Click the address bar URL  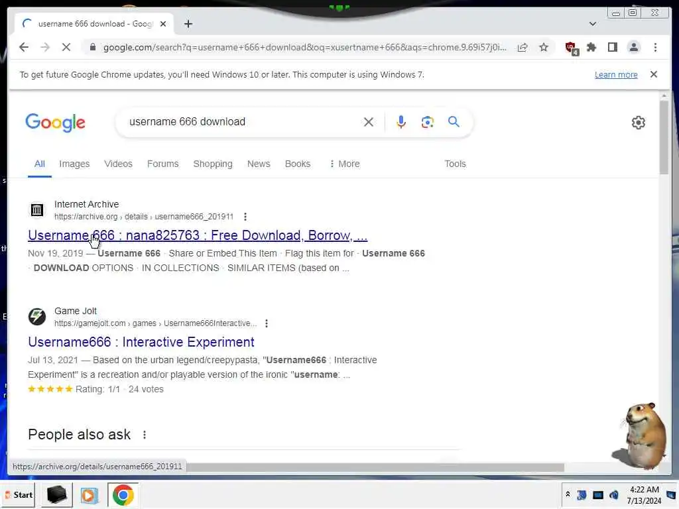coord(304,47)
